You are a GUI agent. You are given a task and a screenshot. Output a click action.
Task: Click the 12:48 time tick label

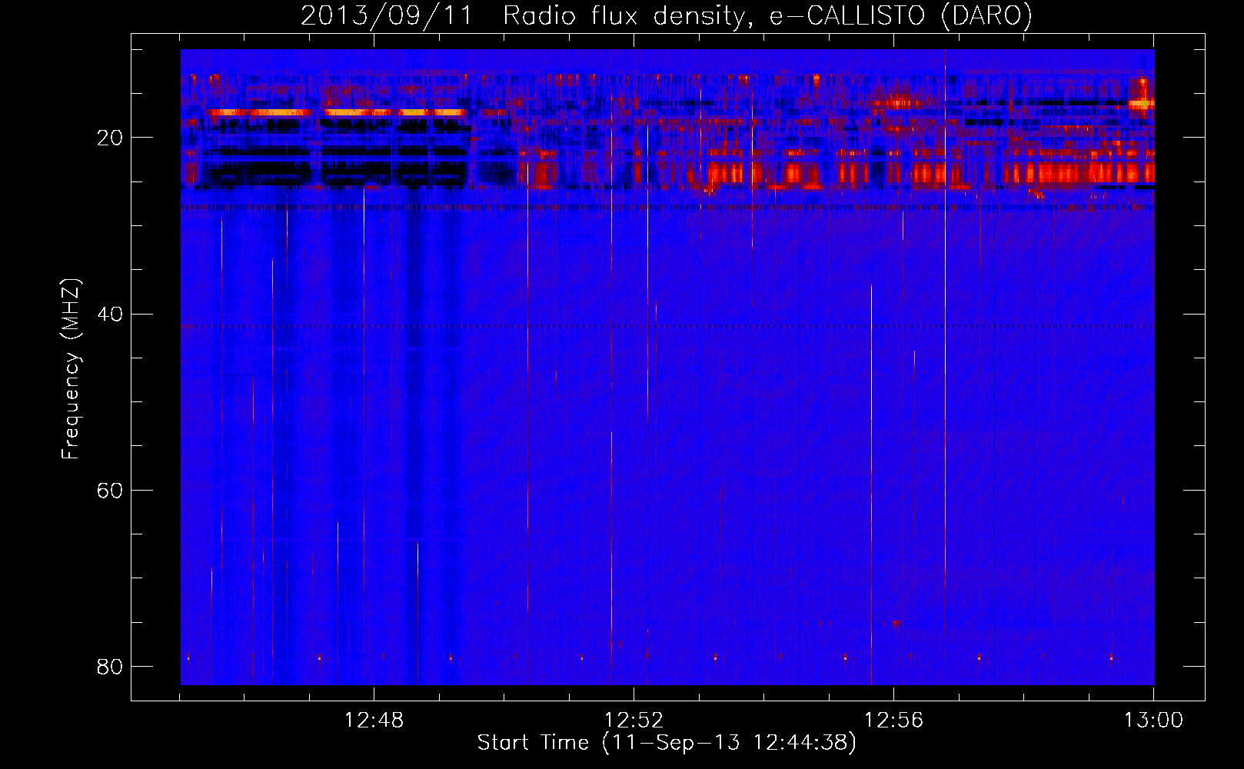(374, 721)
